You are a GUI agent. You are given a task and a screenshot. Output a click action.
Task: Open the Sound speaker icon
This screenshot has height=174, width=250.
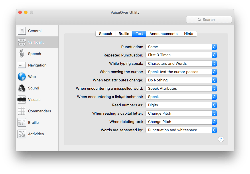point(22,88)
